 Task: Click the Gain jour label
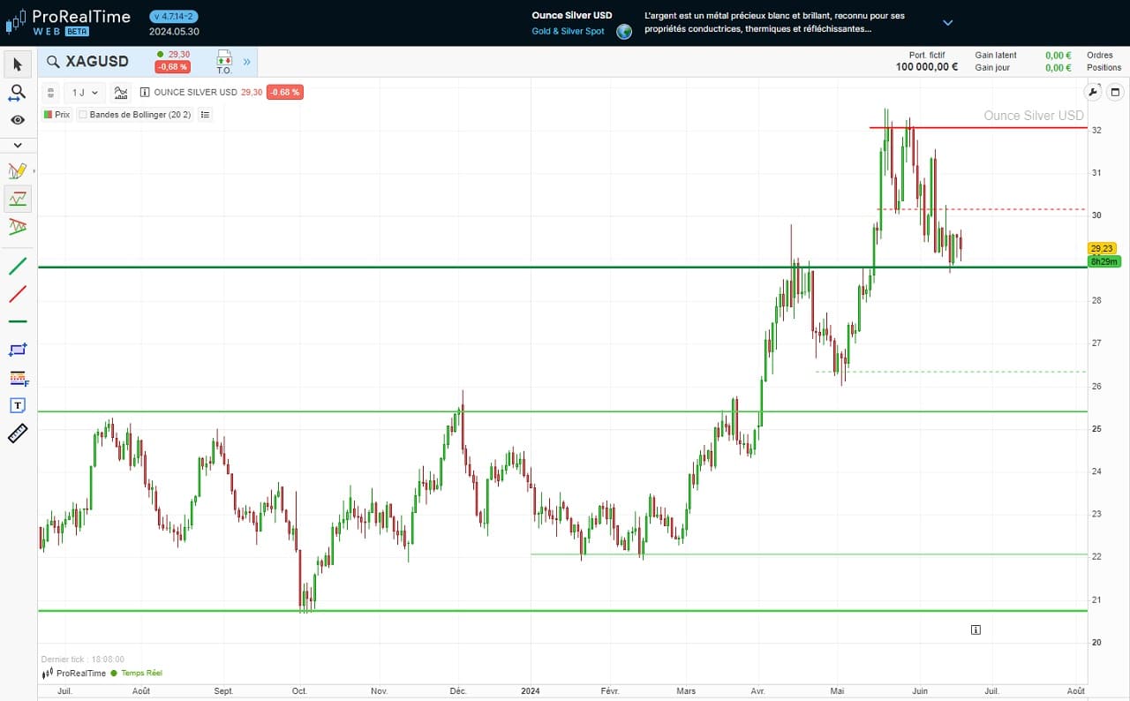click(992, 67)
